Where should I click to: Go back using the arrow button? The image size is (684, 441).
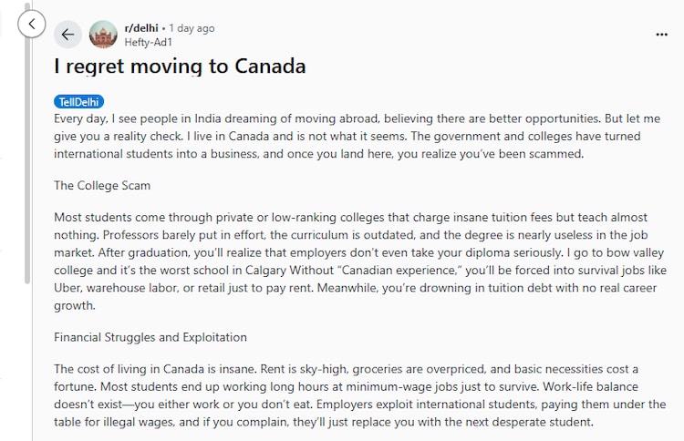tap(67, 35)
